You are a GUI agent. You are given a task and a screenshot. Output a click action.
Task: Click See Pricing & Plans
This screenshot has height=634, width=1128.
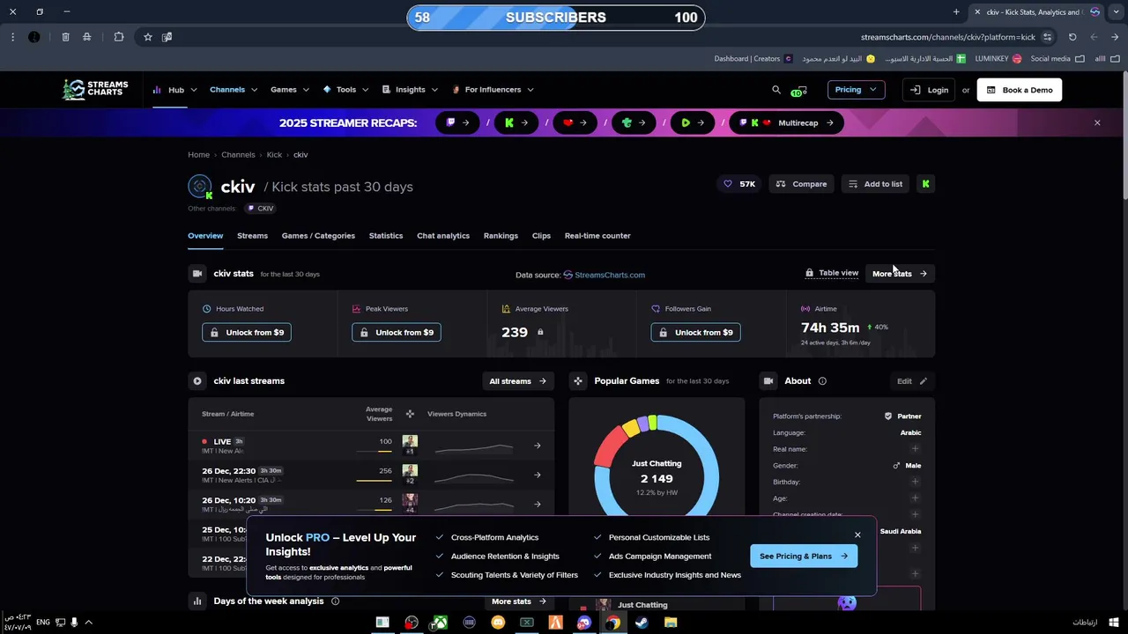click(804, 556)
